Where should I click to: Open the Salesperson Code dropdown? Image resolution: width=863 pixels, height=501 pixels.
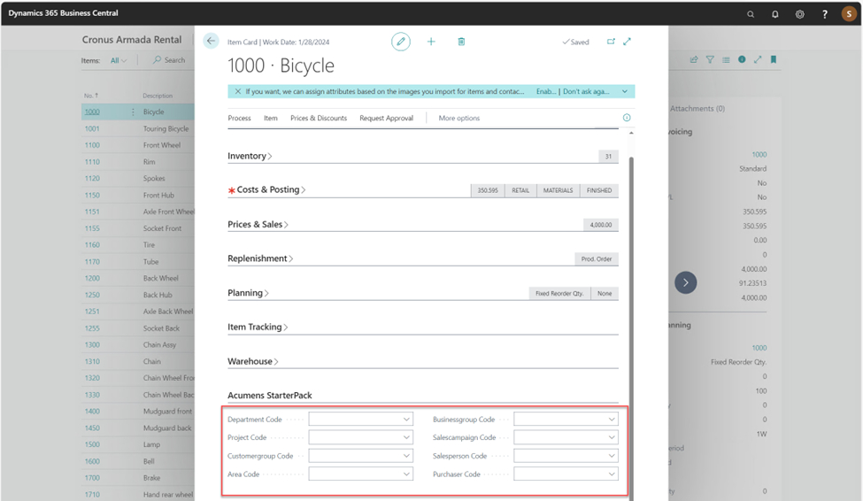click(x=612, y=455)
